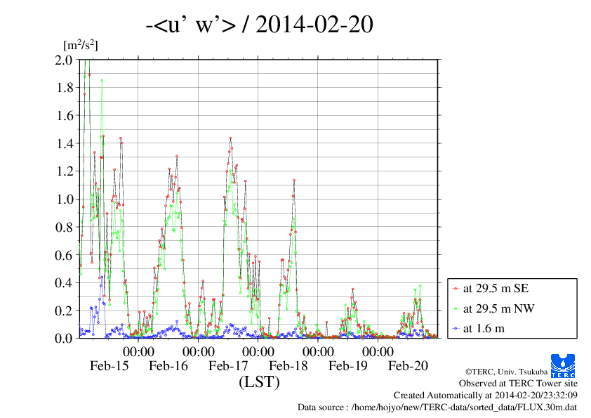Click y-axis value '0.8'
This screenshot has width=591, height=418.
pos(64,227)
